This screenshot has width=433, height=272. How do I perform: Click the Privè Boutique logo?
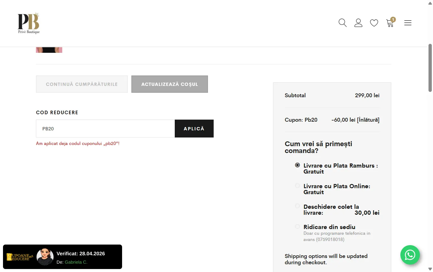click(x=29, y=23)
